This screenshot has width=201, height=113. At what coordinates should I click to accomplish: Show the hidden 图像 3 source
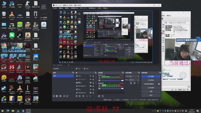click(x=90, y=76)
